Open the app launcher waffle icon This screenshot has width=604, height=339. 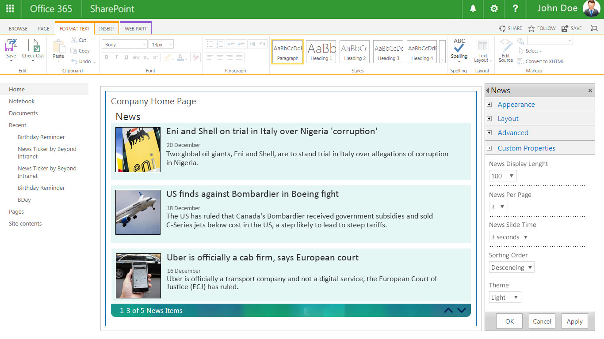tap(10, 9)
